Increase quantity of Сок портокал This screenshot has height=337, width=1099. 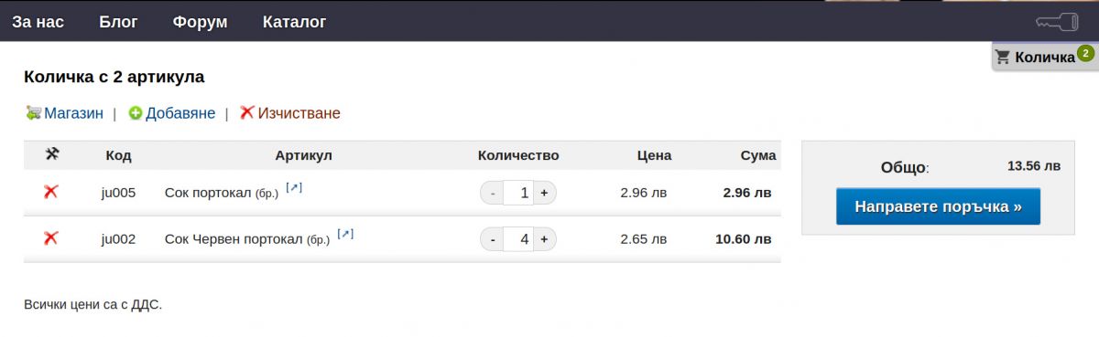tap(544, 193)
